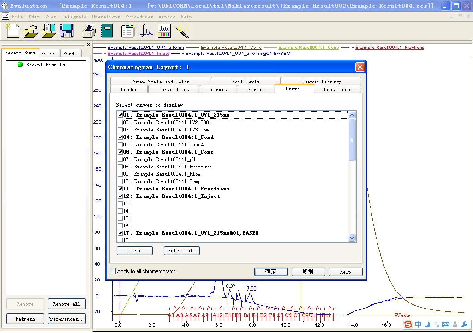Screen dimensions: 473x333
Task: Open the Integrate menu
Action: [x=74, y=17]
